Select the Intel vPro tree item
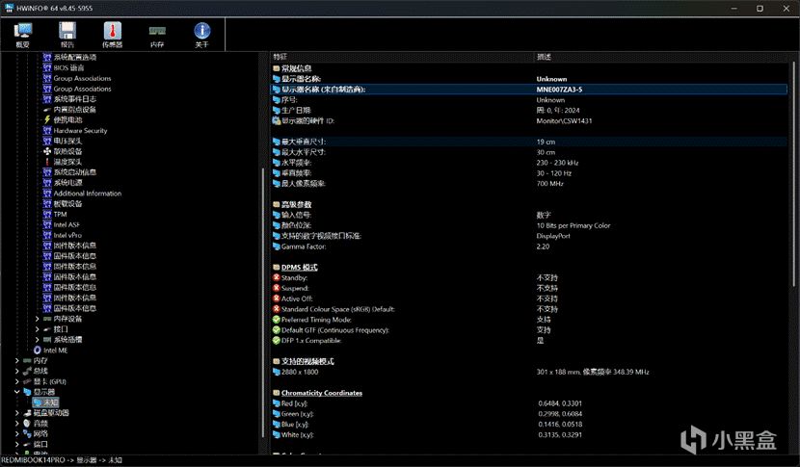Image resolution: width=800 pixels, height=467 pixels. pyautogui.click(x=67, y=235)
